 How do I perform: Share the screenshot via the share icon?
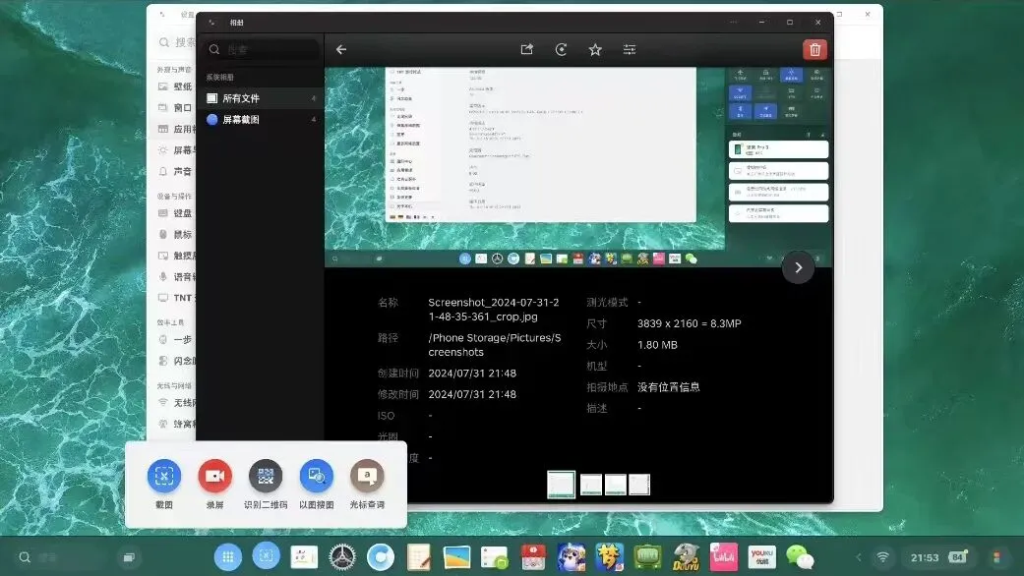(x=527, y=49)
